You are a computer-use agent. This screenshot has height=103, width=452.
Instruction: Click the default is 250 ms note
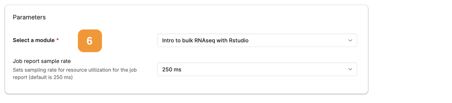pyautogui.click(x=51, y=77)
